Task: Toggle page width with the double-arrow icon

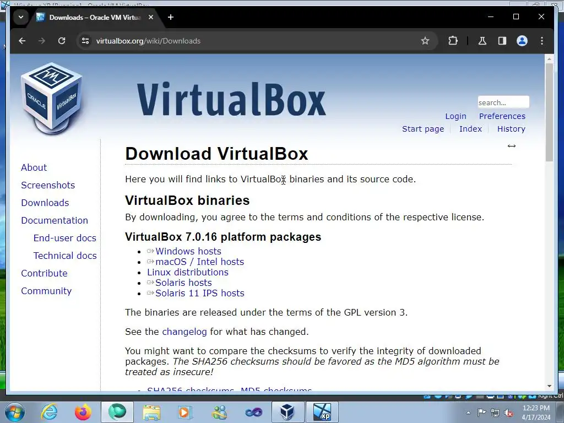Action: click(x=512, y=145)
